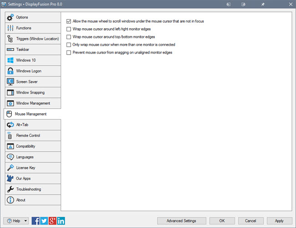Open the LinkedIn social link
The height and width of the screenshot is (228, 296).
click(x=61, y=221)
